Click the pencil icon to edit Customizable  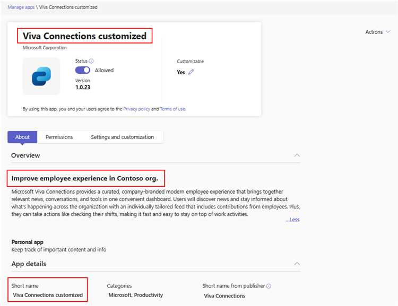pos(191,72)
